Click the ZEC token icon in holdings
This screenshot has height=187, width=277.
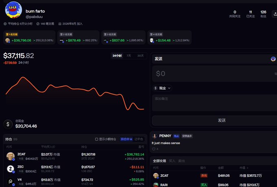[11, 169]
